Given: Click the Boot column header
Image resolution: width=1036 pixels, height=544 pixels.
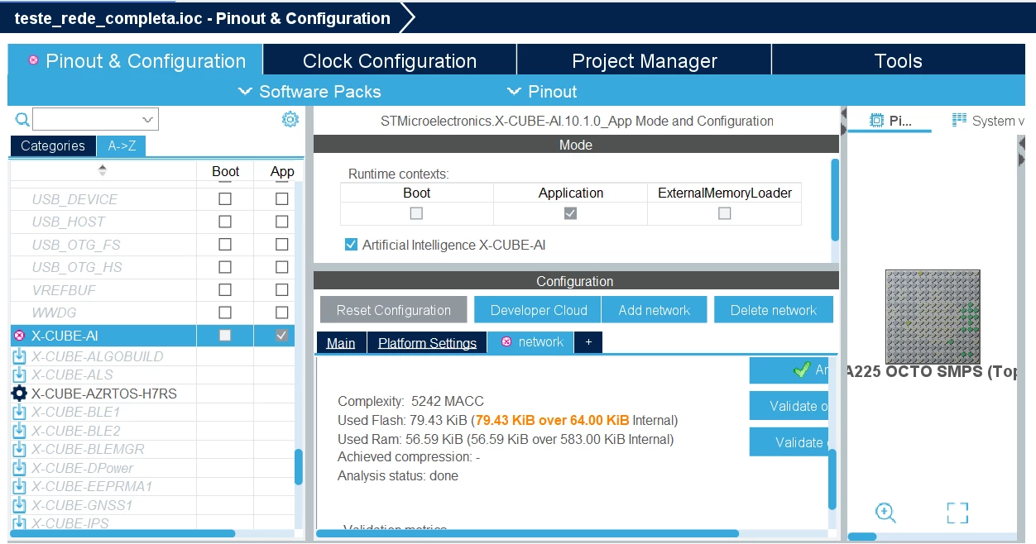Looking at the screenshot, I should click(x=225, y=171).
